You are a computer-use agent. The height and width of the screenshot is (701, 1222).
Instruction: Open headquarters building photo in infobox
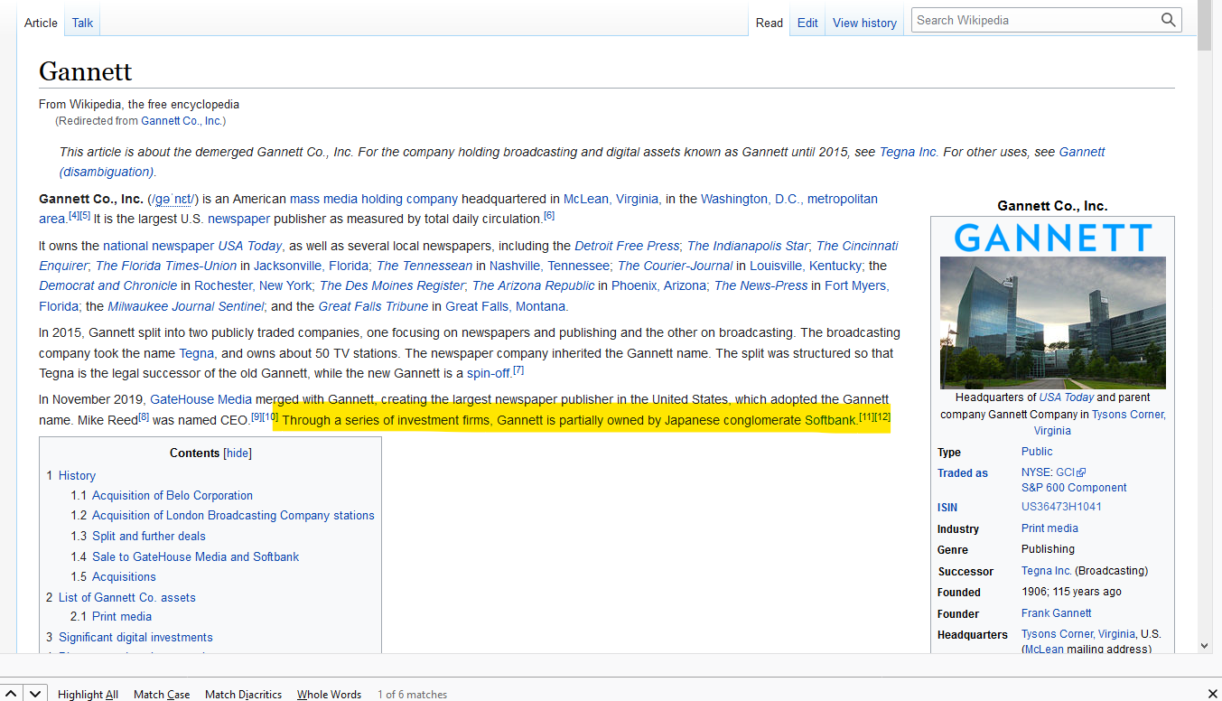click(1053, 322)
